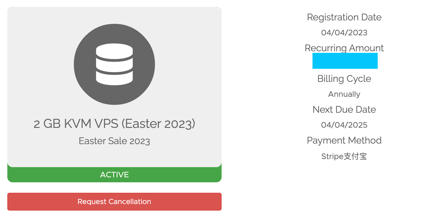Viewport: 428px width, 215px height.
Task: Click the Billing Cycle heading
Action: pos(344,79)
